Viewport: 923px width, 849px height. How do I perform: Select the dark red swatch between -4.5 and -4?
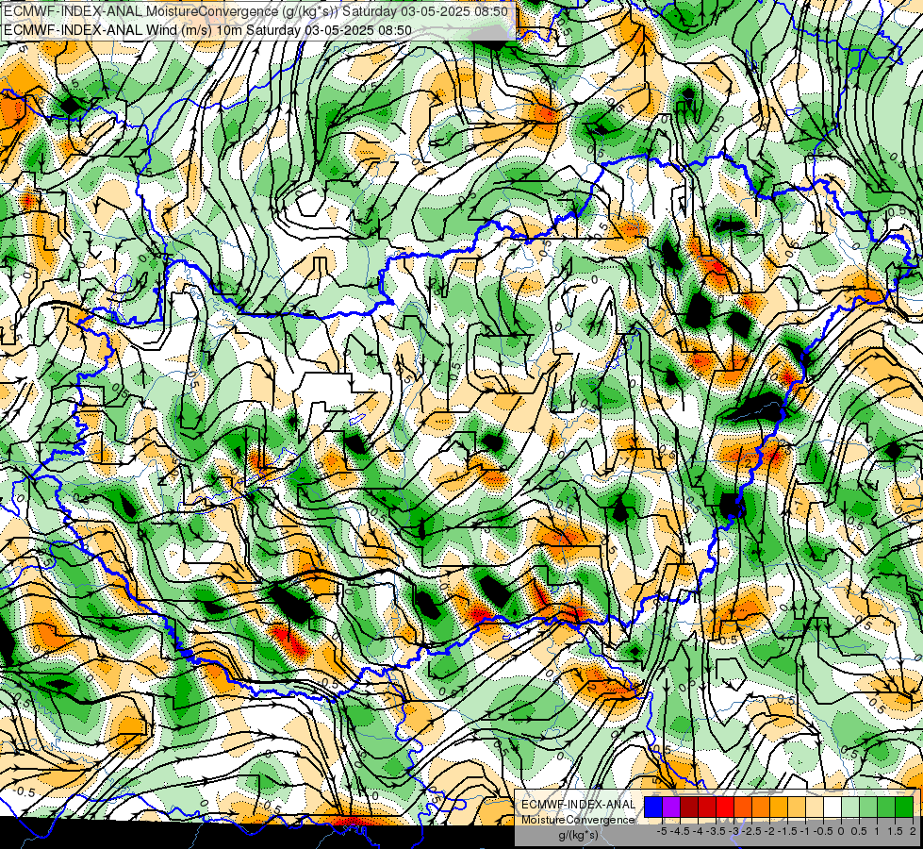click(689, 807)
